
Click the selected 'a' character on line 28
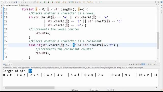tap(74, 45)
